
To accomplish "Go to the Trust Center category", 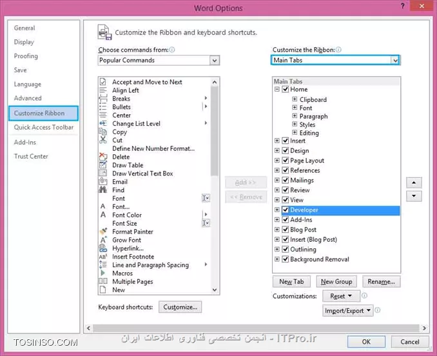I will pyautogui.click(x=31, y=156).
